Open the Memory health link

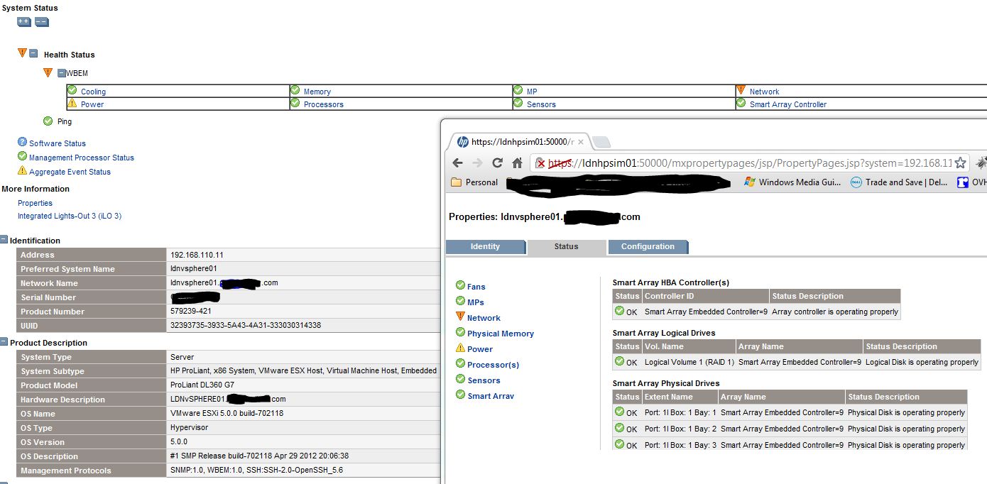(x=317, y=92)
